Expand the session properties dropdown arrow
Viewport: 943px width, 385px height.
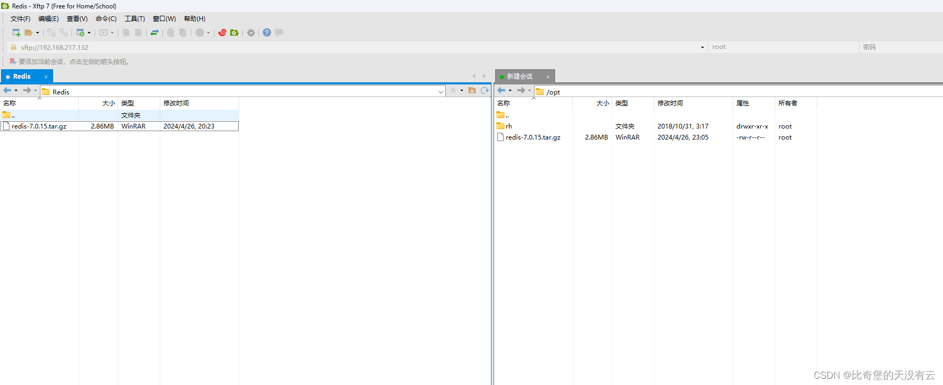[x=89, y=33]
